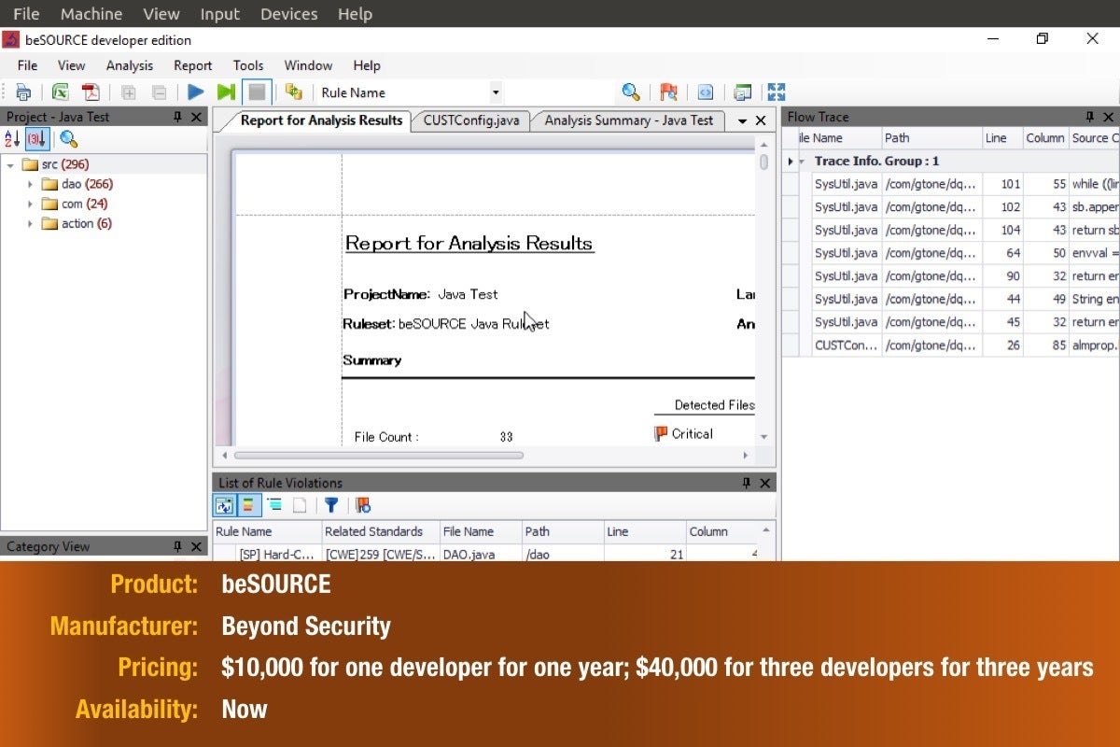Select the Flow Trace row with line 101

[950, 184]
